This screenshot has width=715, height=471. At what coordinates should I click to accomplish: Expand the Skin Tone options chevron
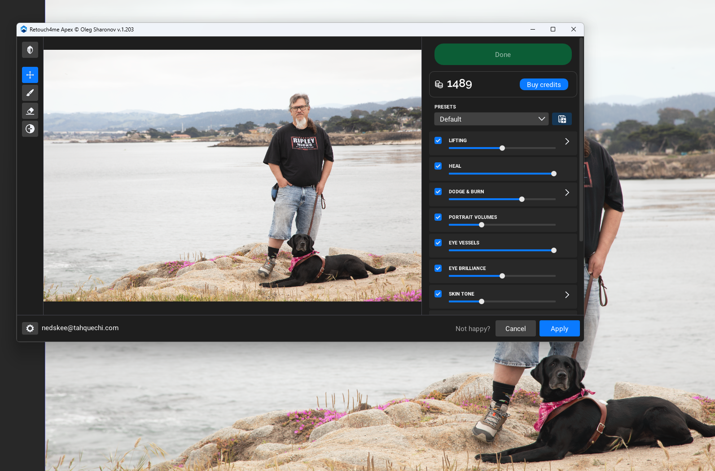(567, 295)
